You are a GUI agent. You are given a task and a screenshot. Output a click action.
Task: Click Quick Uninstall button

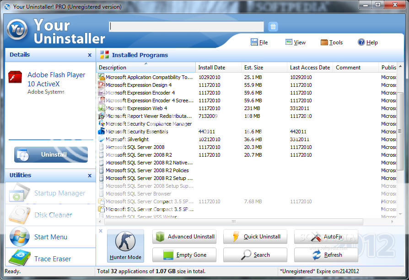pos(255,237)
